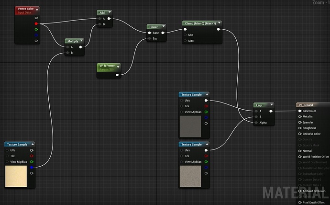The height and width of the screenshot is (205, 330).
Task: Toggle the Clamp node collapse arrow
Action: (220, 23)
